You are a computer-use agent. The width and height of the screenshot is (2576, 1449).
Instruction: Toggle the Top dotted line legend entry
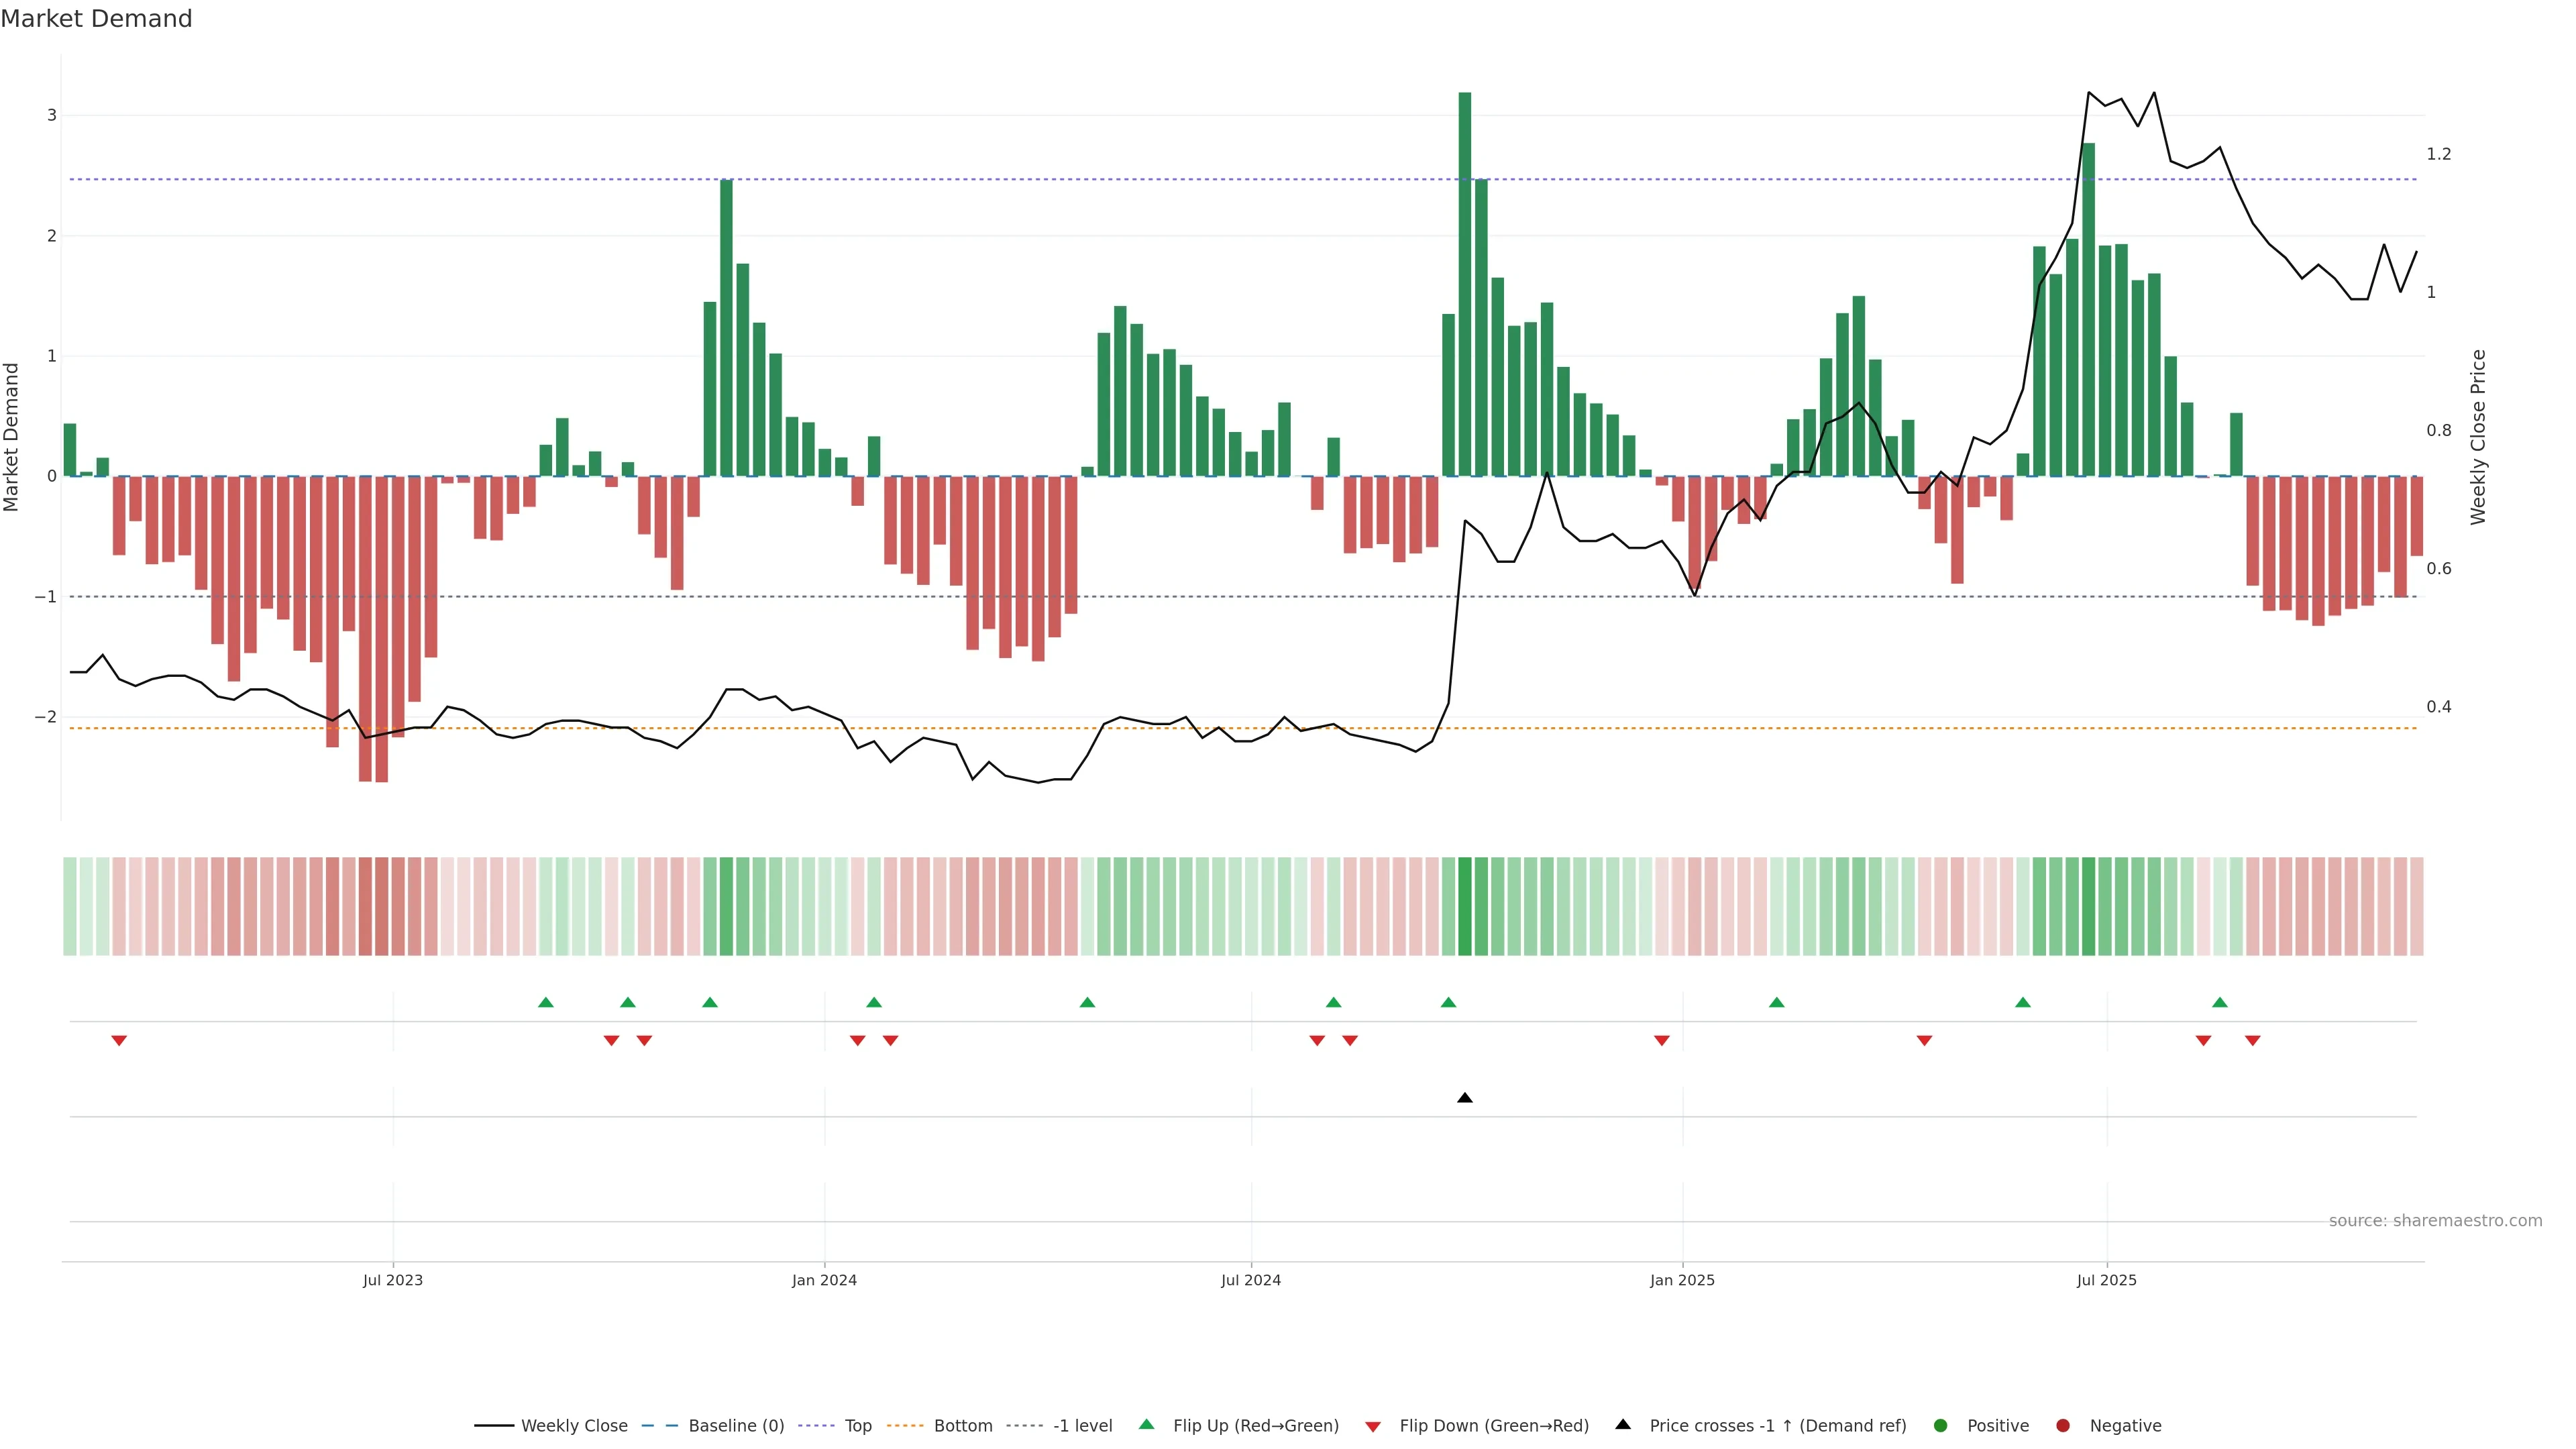point(857,1425)
